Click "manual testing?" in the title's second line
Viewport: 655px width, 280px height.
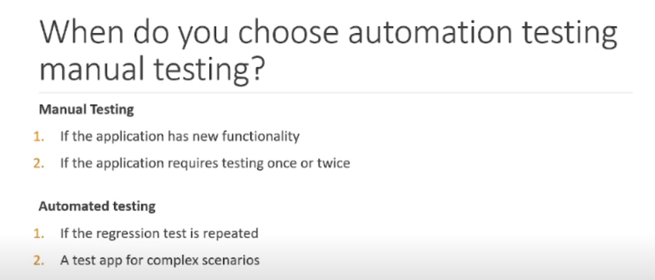[x=152, y=69]
